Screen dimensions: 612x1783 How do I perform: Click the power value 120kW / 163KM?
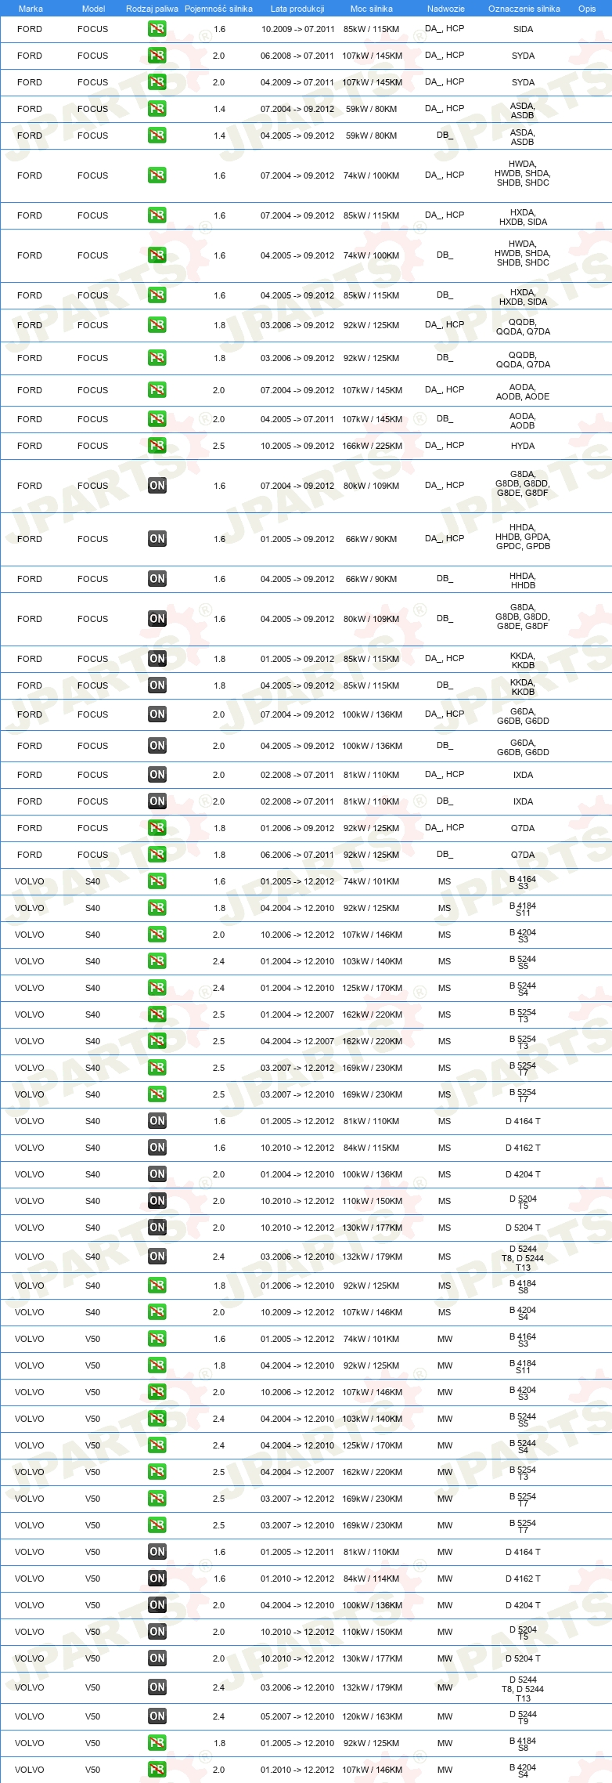372,1716
